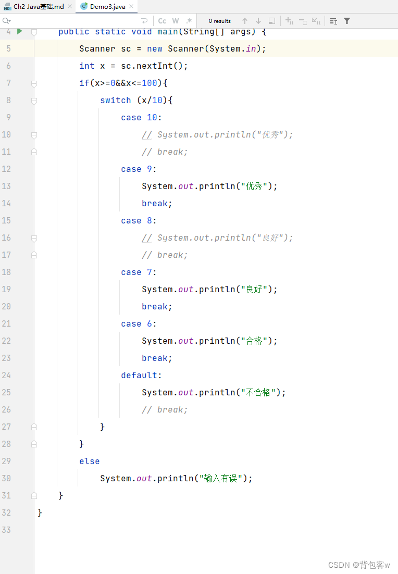Toggle Match Case (Cc) option
The image size is (398, 574).
162,21
